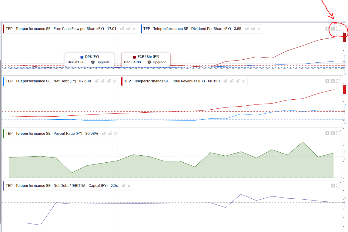This screenshot has width=348, height=232.
Task: Click the 2.0x leverage ratio value
Action: pyautogui.click(x=114, y=185)
